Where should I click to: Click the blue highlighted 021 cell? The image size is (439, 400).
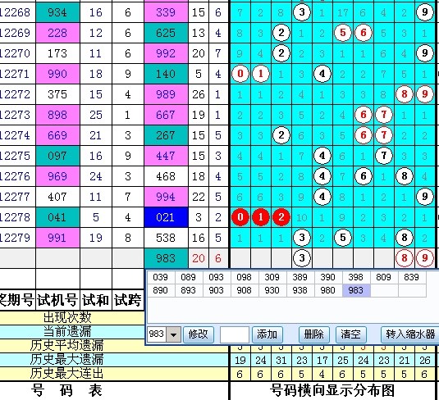[166, 217]
